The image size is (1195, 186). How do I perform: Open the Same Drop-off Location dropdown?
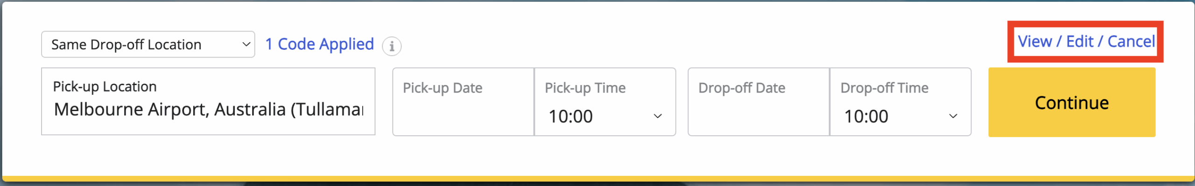coord(148,45)
